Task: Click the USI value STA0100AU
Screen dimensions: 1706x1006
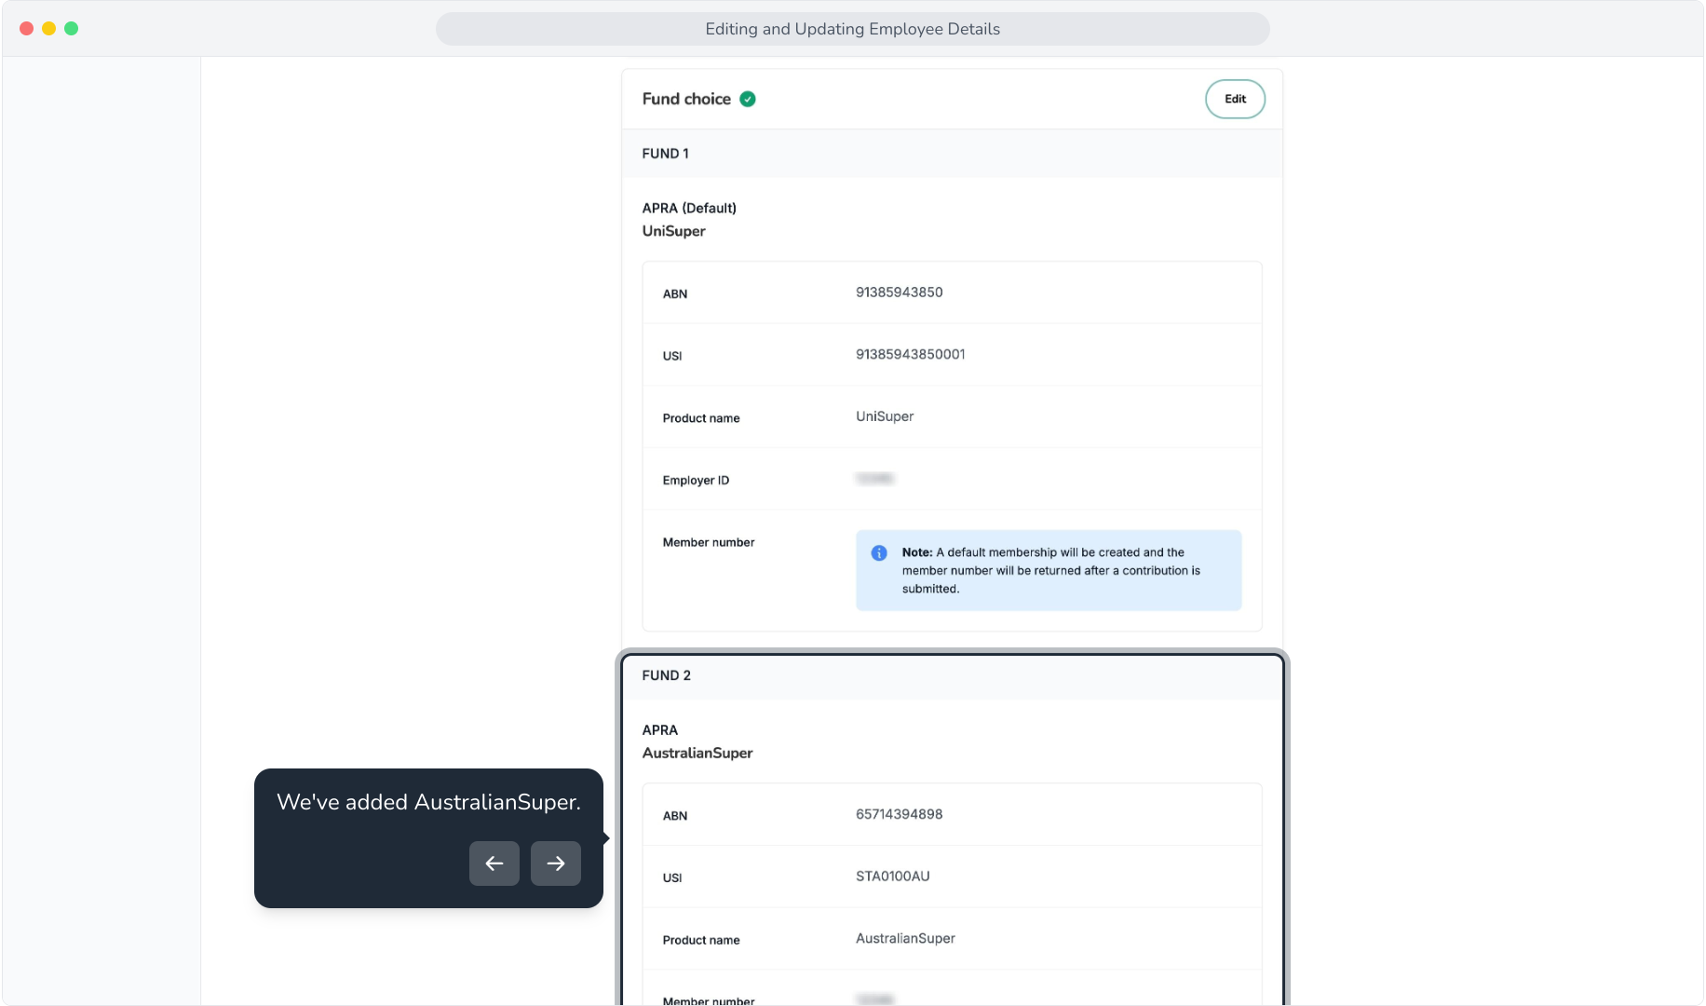Action: coord(893,877)
